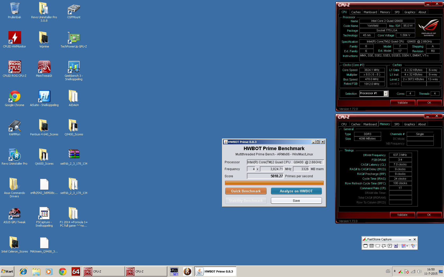Select Capture Active Window tool in FastStone
This screenshot has width=444, height=277.
366,246
